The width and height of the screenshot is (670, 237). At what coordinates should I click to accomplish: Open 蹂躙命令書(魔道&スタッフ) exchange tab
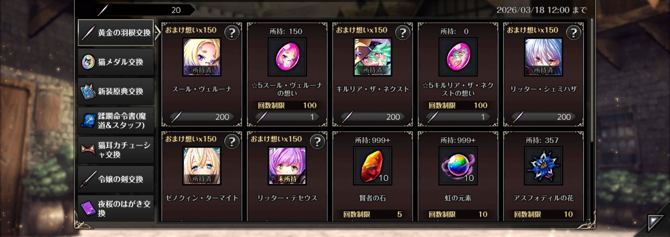tap(116, 121)
